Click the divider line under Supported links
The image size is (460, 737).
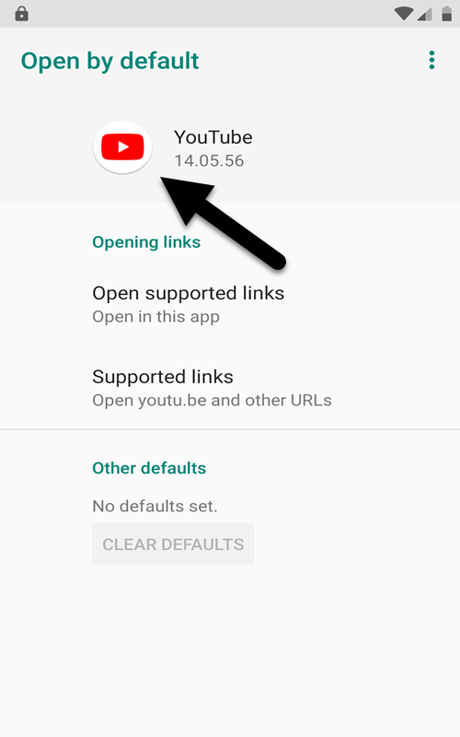click(x=230, y=429)
